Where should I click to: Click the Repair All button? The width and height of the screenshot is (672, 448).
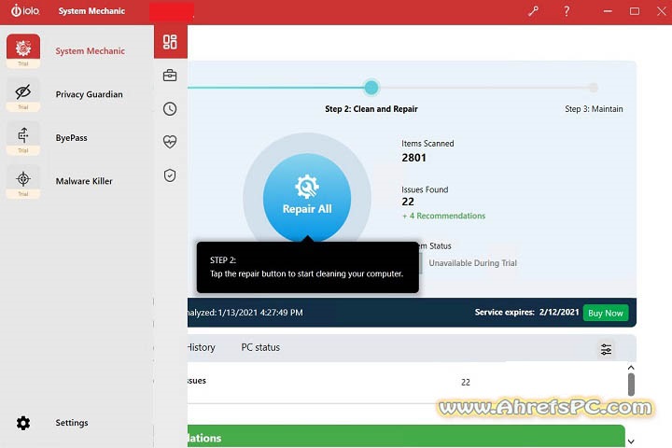[x=307, y=198]
